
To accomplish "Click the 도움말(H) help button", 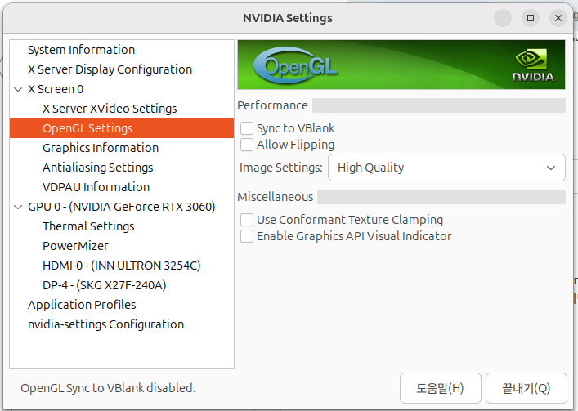I will (x=440, y=388).
